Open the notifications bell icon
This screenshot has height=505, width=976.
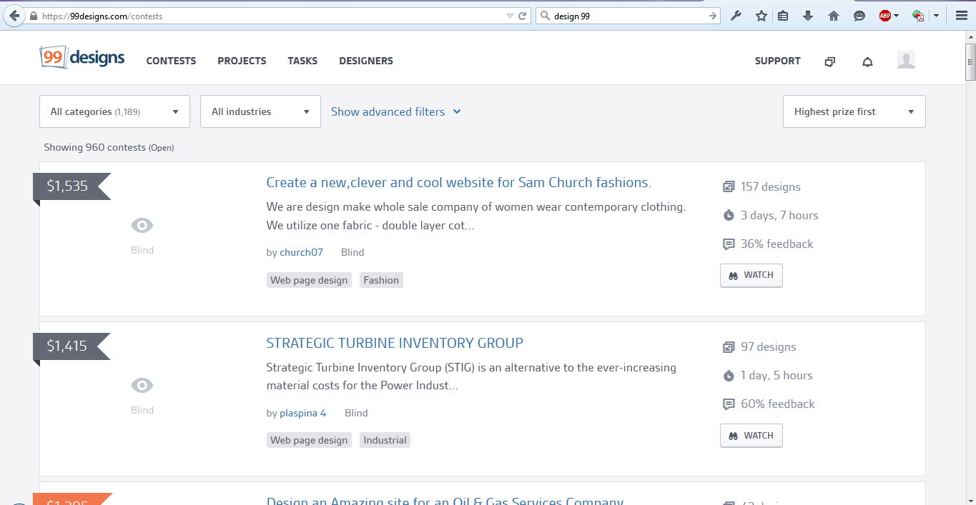point(867,62)
